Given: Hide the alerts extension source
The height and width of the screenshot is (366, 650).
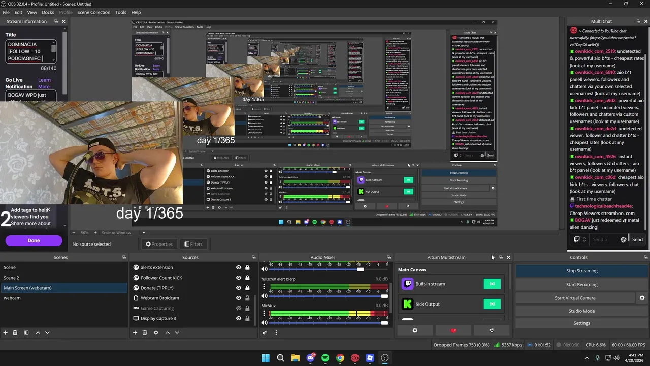Looking at the screenshot, I should tap(239, 267).
